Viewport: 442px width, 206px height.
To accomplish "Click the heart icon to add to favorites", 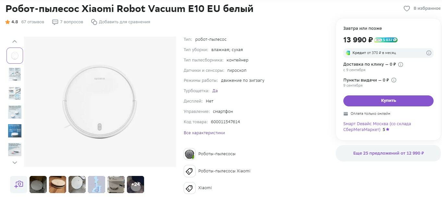I will (x=407, y=8).
